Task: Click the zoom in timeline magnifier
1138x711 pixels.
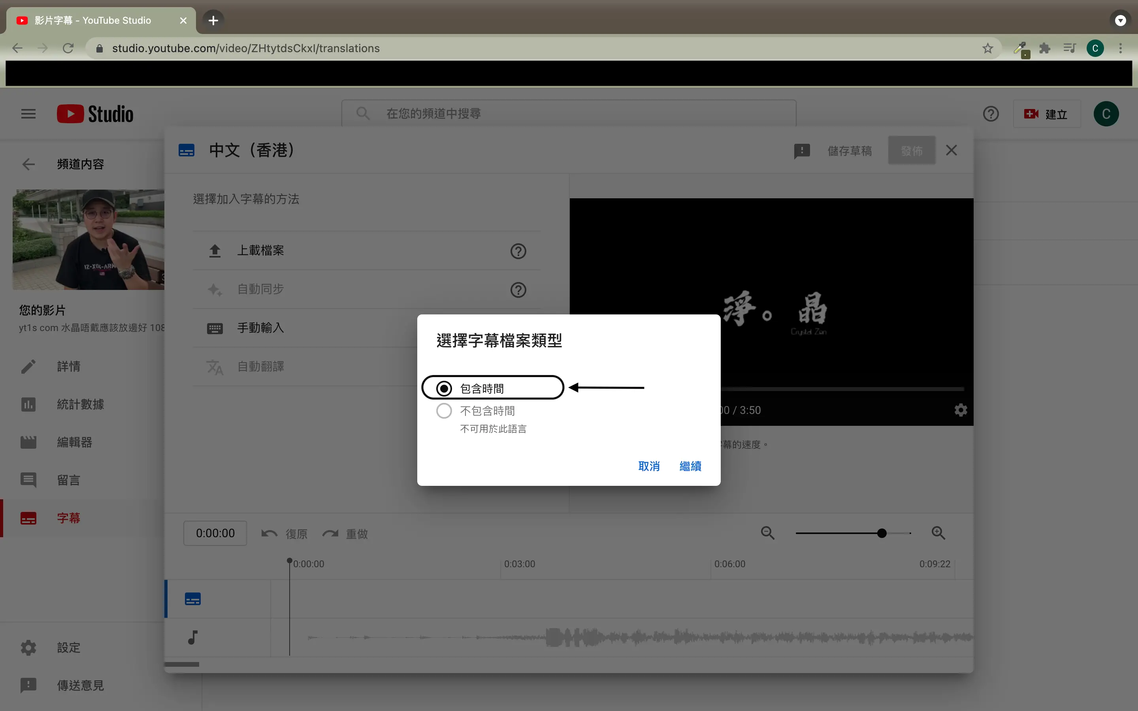Action: (x=938, y=533)
